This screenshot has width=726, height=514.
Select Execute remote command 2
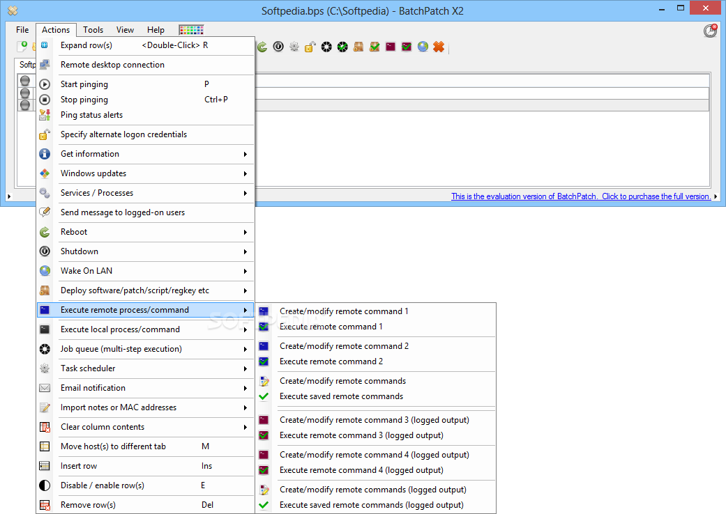tap(376, 361)
